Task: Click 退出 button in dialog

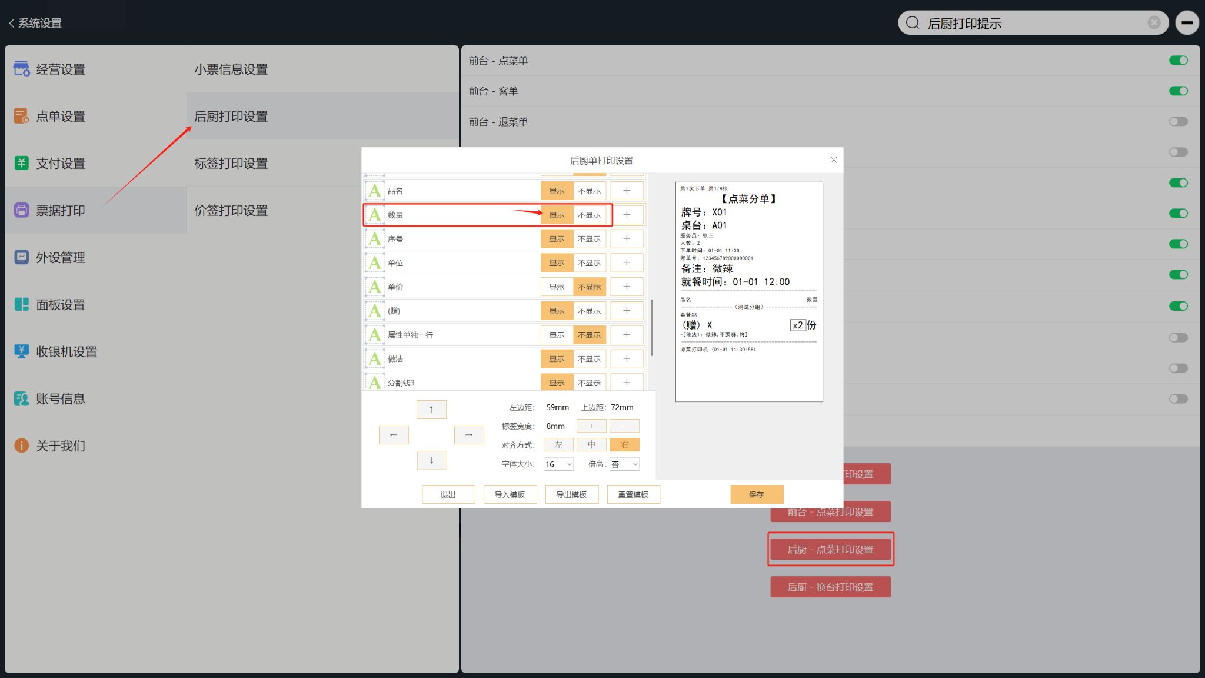Action: point(448,494)
